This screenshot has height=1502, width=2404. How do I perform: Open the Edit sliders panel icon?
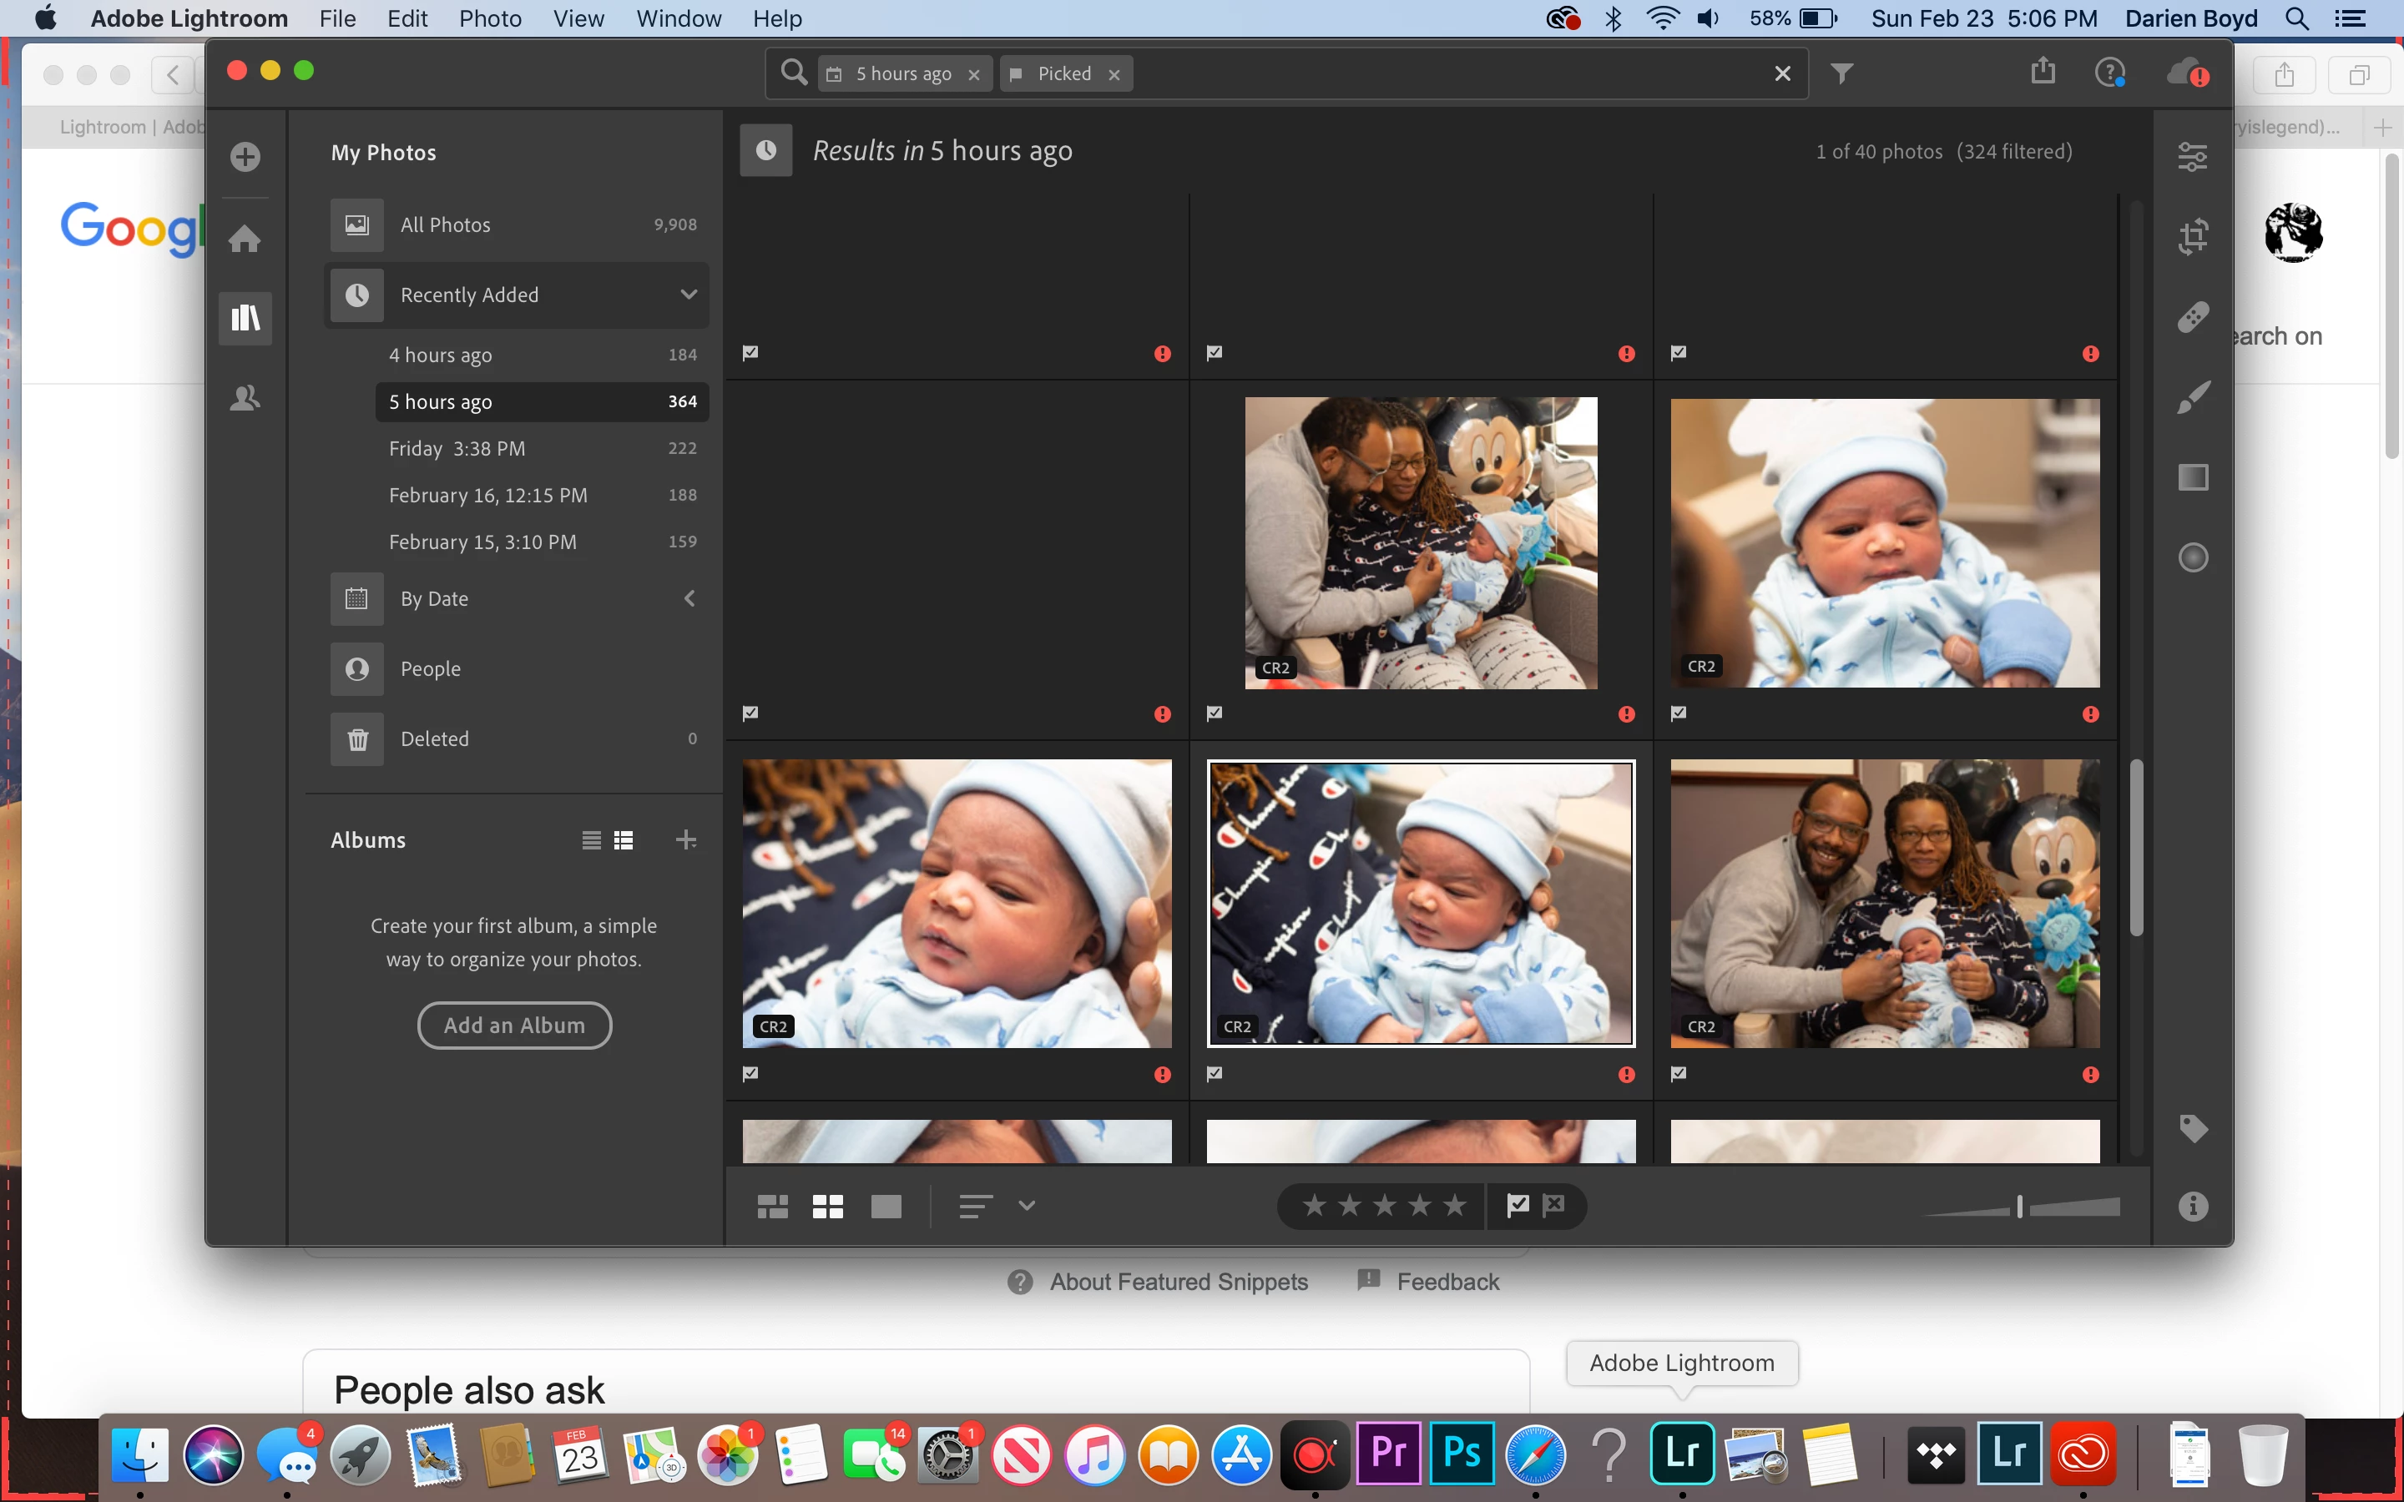coord(2193,156)
